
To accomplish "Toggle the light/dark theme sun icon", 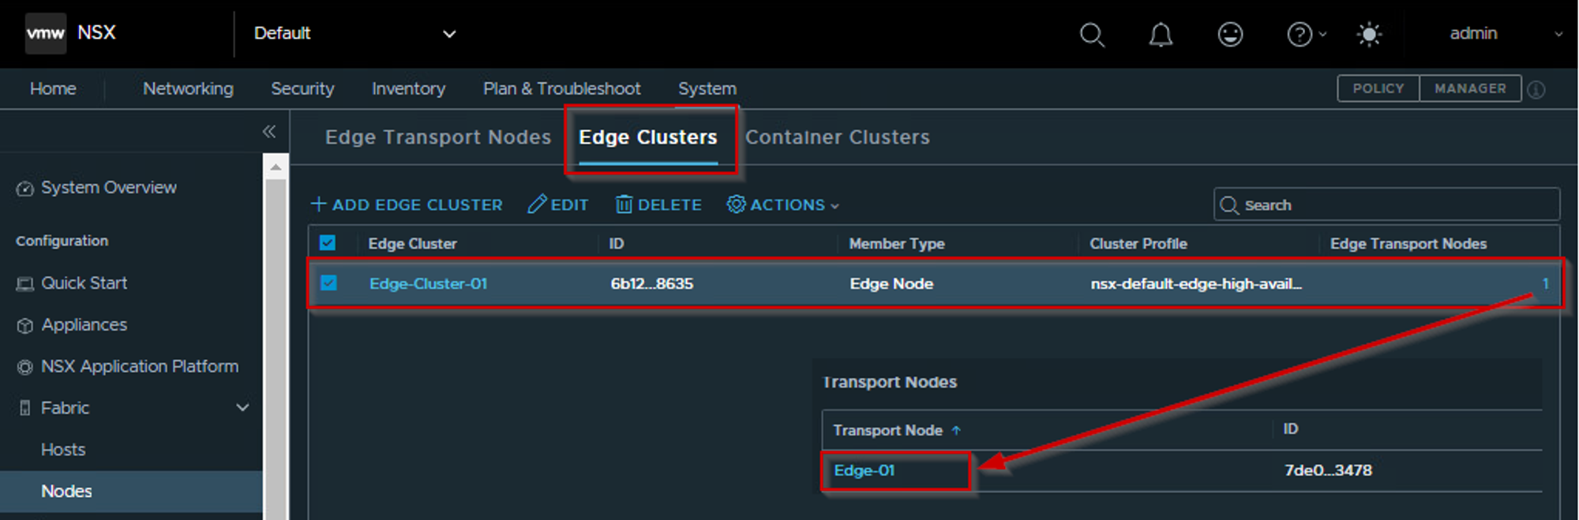I will (1369, 35).
